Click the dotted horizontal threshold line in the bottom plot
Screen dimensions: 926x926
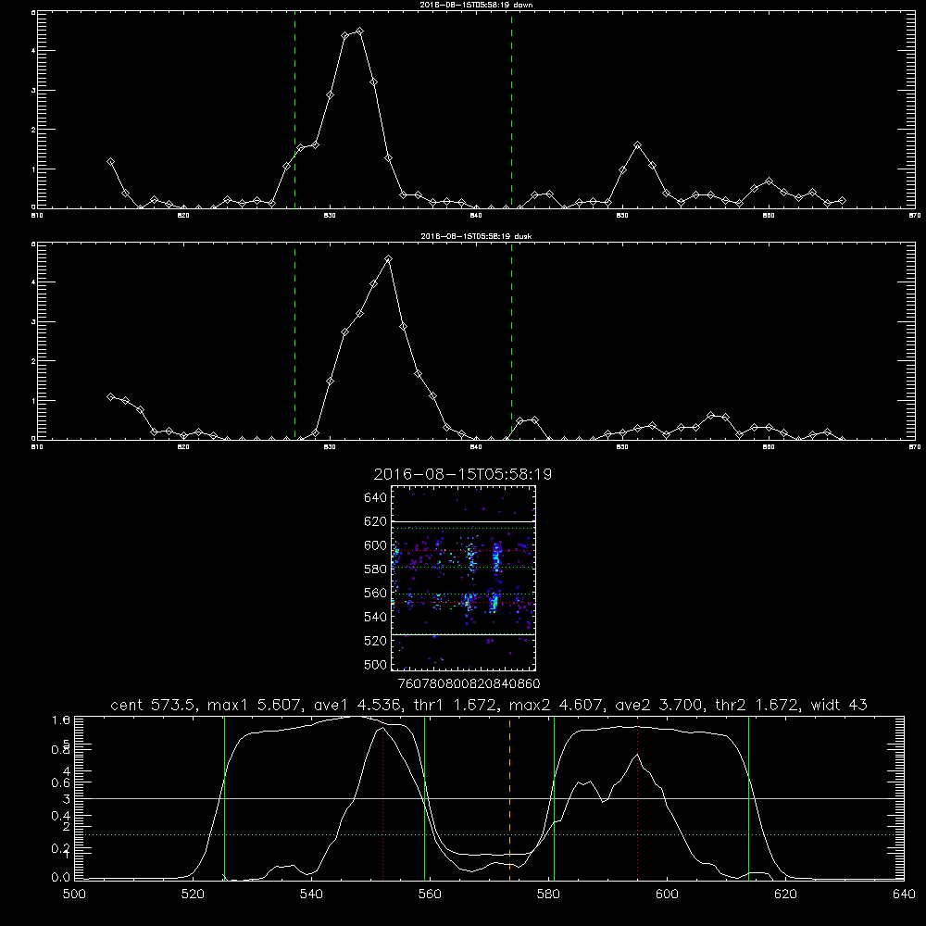(x=489, y=834)
